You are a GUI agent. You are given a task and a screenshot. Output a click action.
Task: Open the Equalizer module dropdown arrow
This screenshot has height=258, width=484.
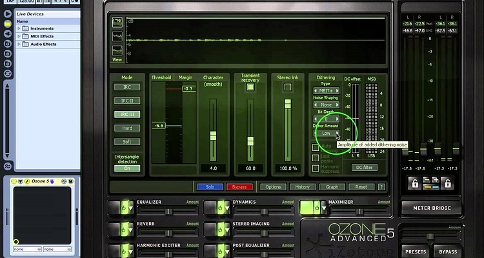131,208
